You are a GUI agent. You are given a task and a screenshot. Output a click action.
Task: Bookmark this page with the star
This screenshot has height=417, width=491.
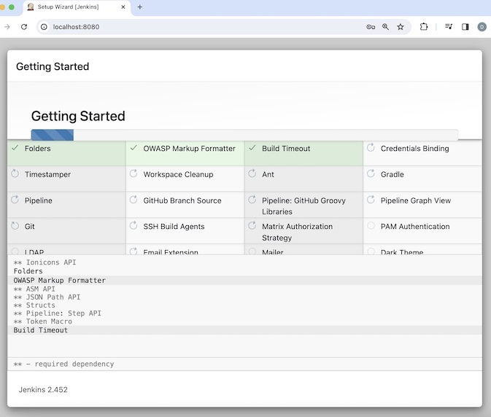pos(401,27)
